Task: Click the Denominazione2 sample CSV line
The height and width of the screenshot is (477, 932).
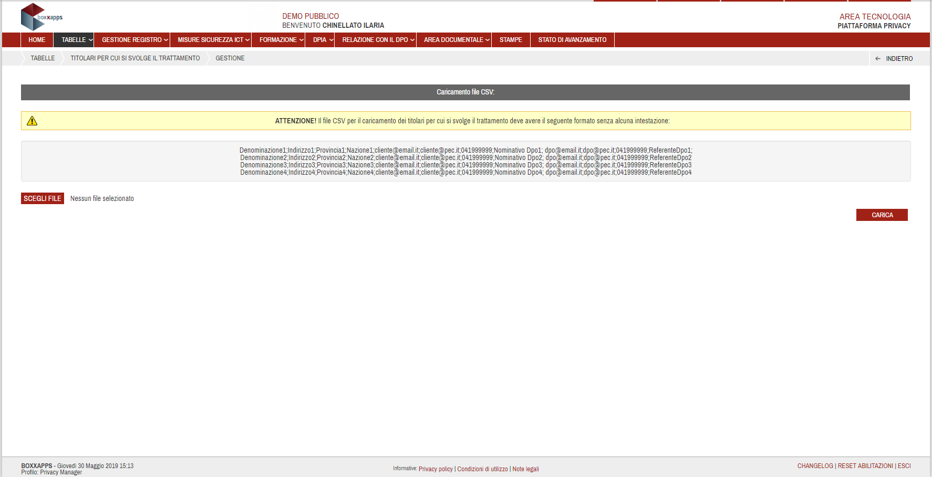Action: tap(466, 157)
